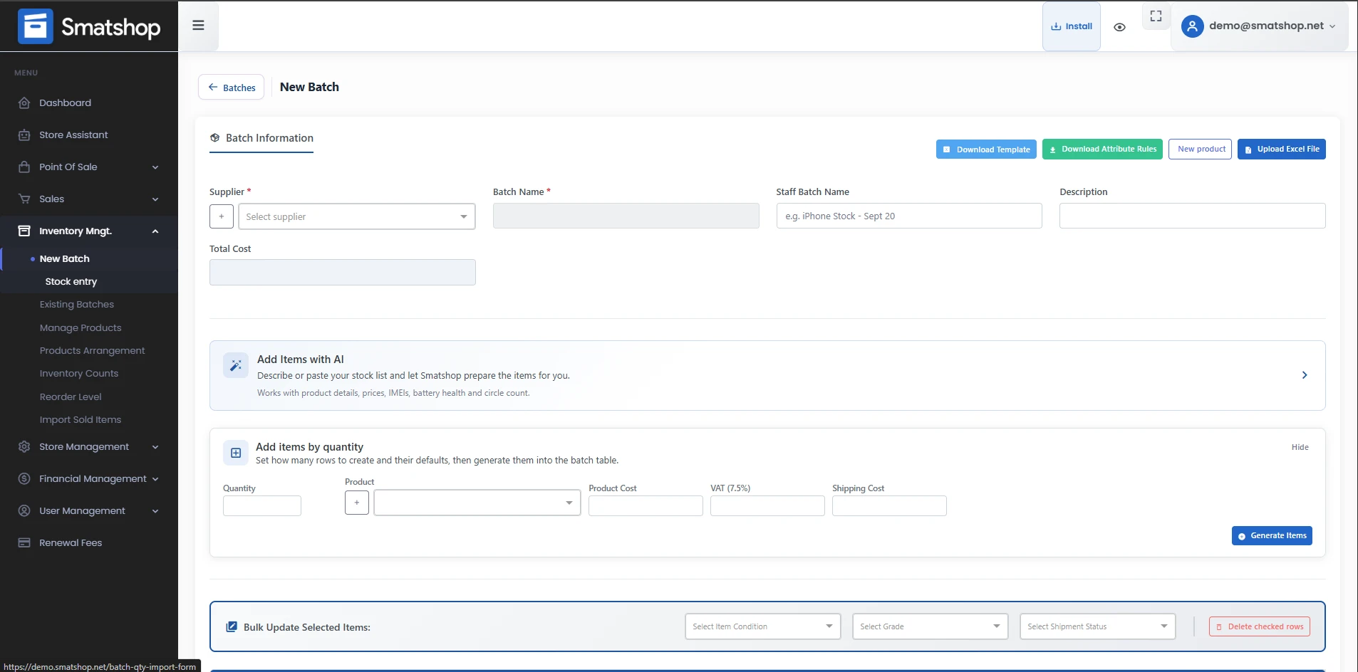Viewport: 1358px width, 672px height.
Task: Open Products Arrangement page
Action: (x=92, y=350)
